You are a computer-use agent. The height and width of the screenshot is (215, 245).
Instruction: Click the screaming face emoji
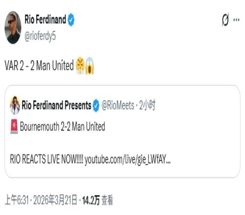90,65
